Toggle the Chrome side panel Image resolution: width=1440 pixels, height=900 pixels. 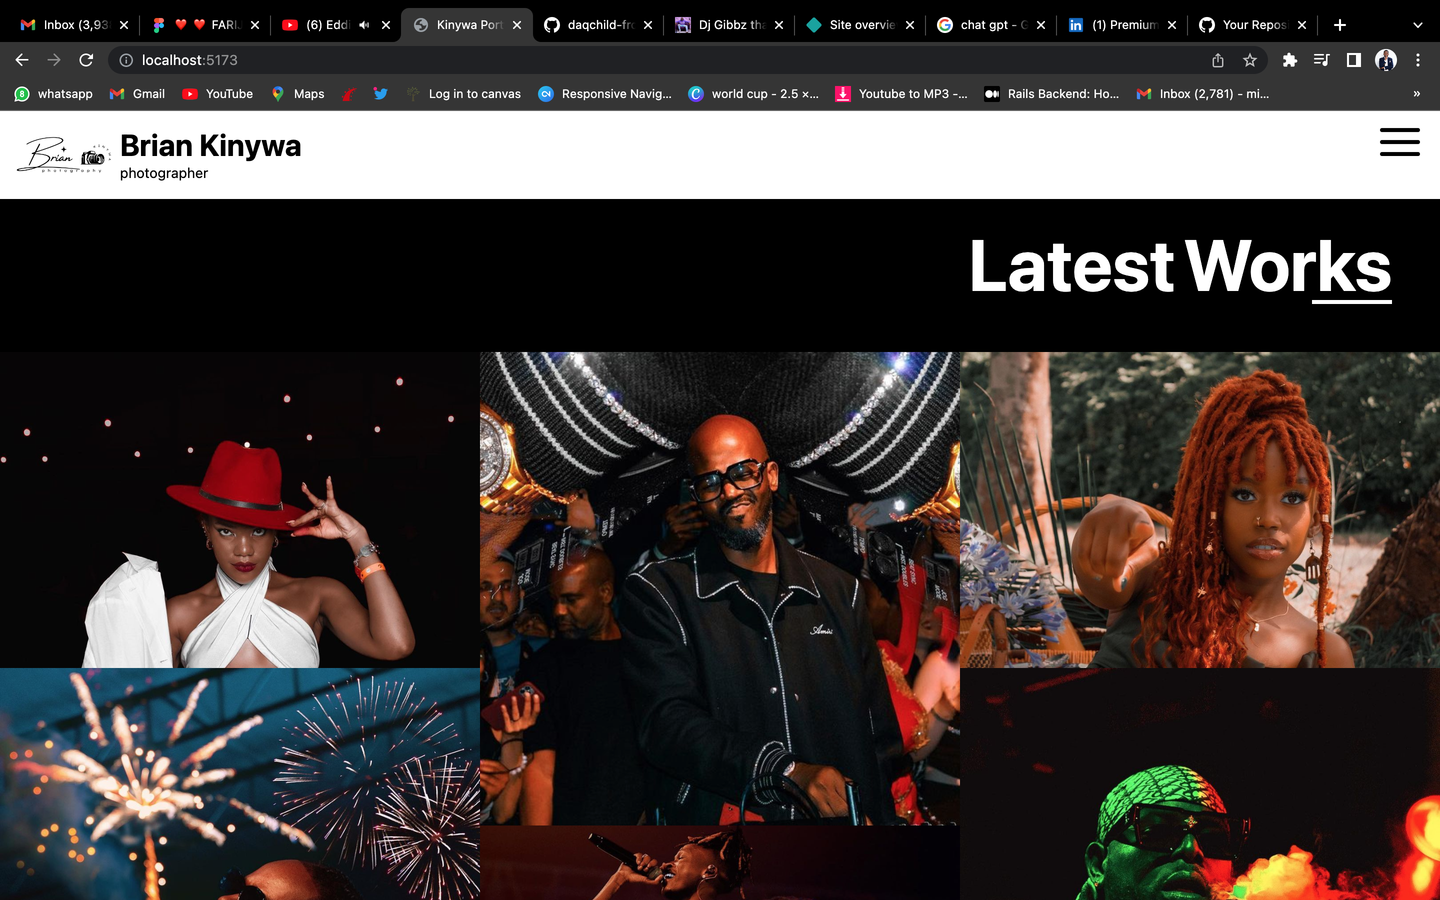(1353, 60)
